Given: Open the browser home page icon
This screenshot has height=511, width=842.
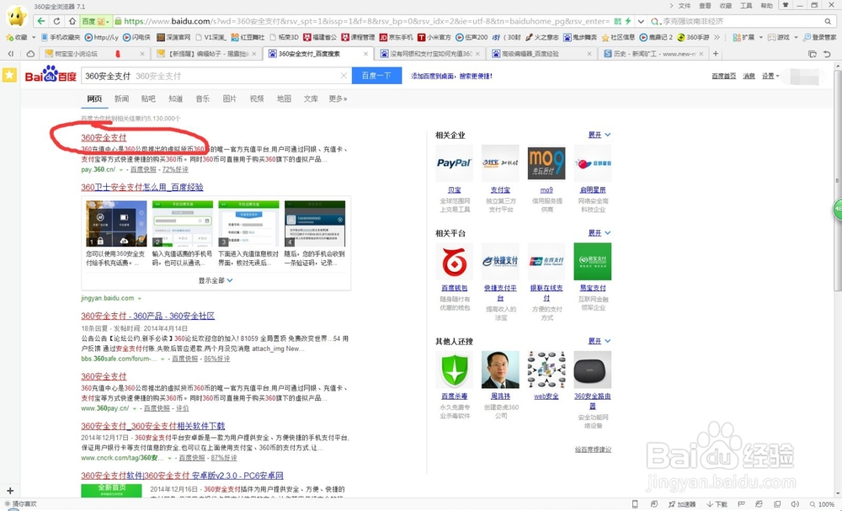Looking at the screenshot, I should coord(72,21).
